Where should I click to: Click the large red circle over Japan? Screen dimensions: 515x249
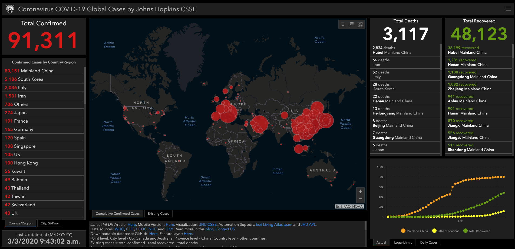coord(326,120)
